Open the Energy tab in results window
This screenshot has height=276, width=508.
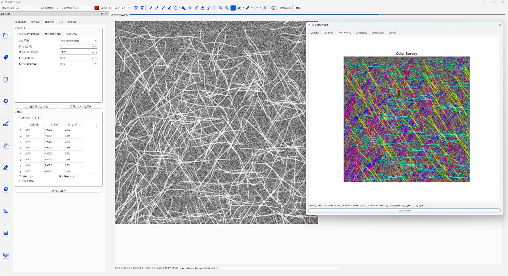(392, 33)
